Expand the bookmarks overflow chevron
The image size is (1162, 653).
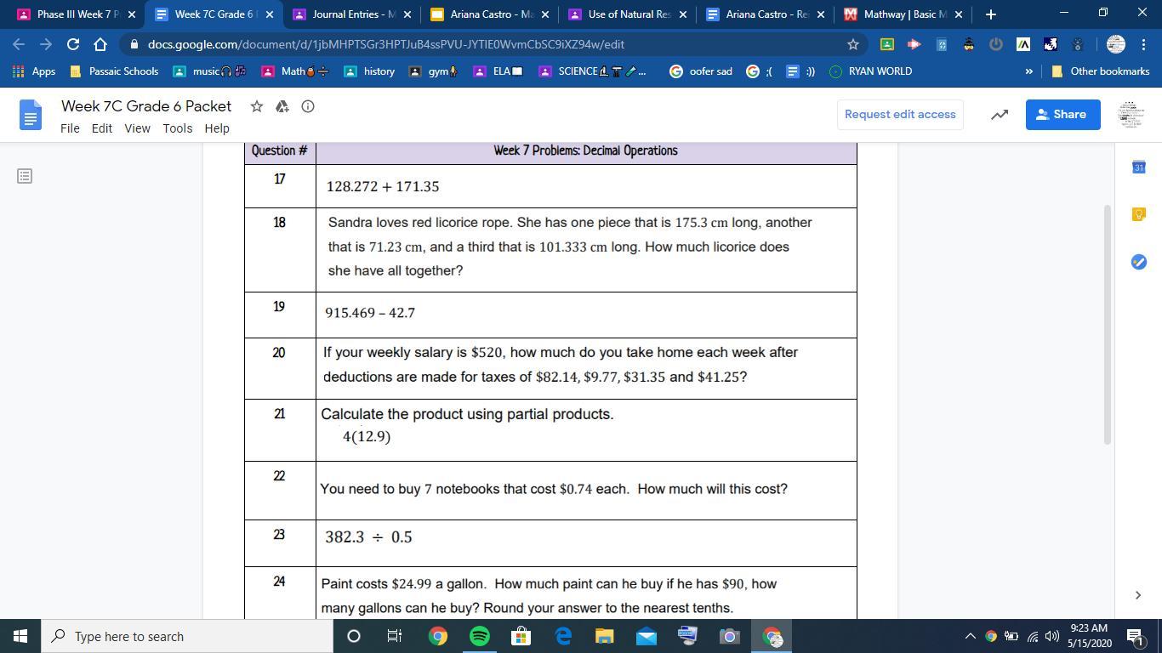point(1028,71)
